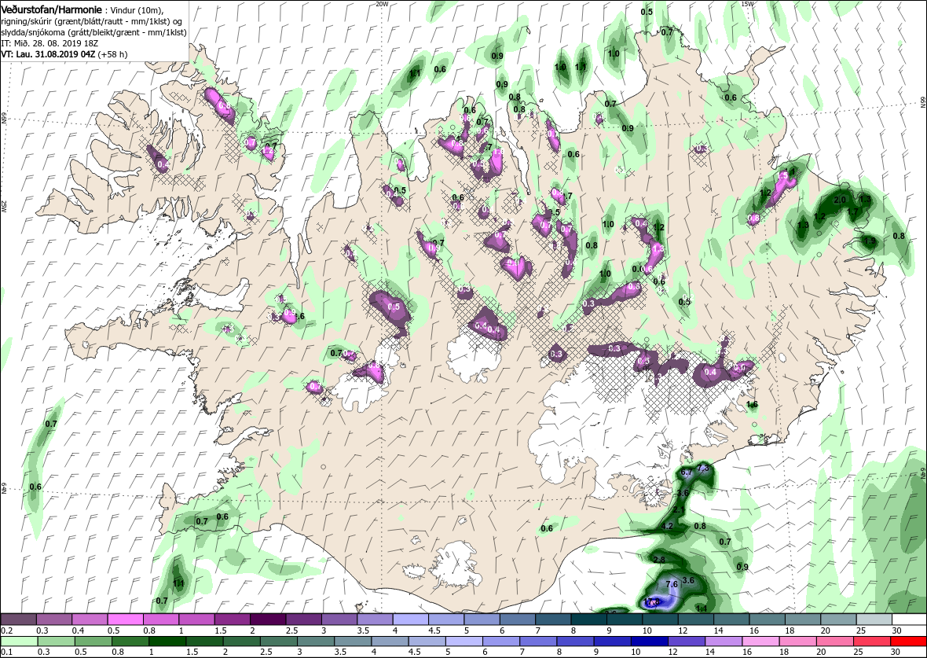927x658 pixels.
Task: Click the '0.2' label of the snow scale
Action: pyautogui.click(x=5, y=630)
